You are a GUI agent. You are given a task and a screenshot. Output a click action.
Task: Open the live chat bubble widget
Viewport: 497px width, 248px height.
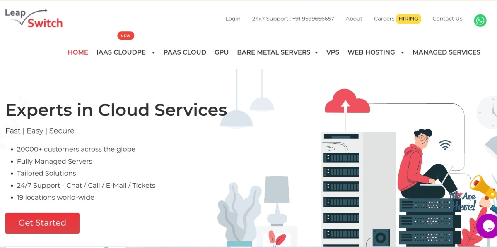click(x=487, y=226)
